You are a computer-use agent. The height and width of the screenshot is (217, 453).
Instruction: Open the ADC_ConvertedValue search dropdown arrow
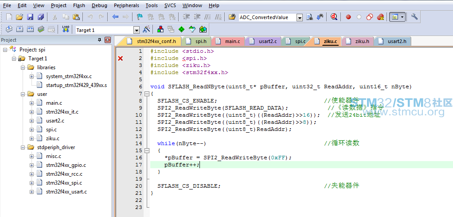[x=300, y=18]
